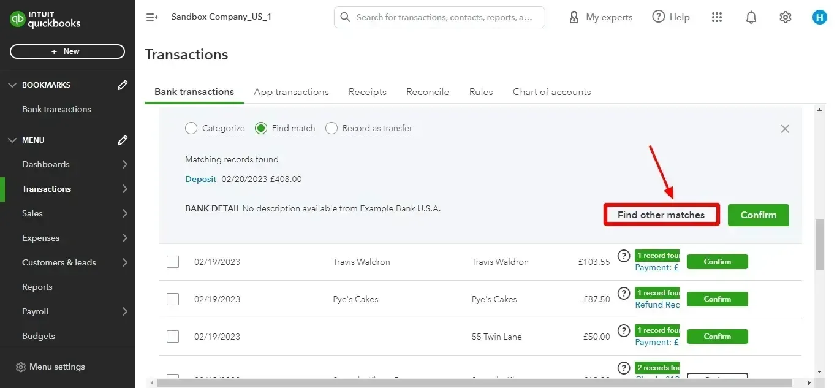The height and width of the screenshot is (388, 837).
Task: Click the £103.55 amount cell
Action: (594, 262)
